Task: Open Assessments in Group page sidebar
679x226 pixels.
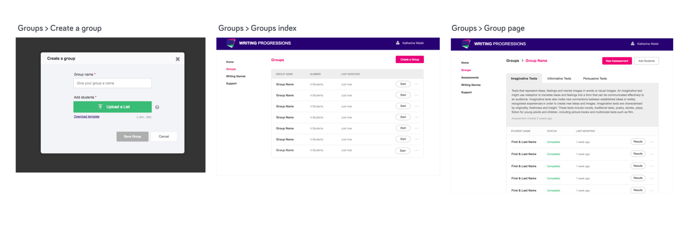Action: click(470, 78)
